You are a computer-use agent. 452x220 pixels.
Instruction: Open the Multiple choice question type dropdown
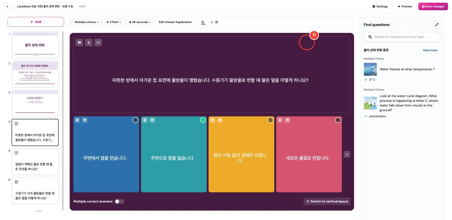click(x=87, y=22)
